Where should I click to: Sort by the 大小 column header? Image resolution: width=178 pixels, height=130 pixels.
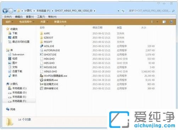pos(144,28)
